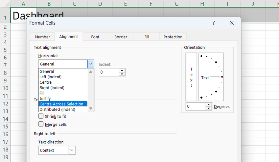279x162 pixels.
Task: Open the Font tab
Action: pos(95,37)
